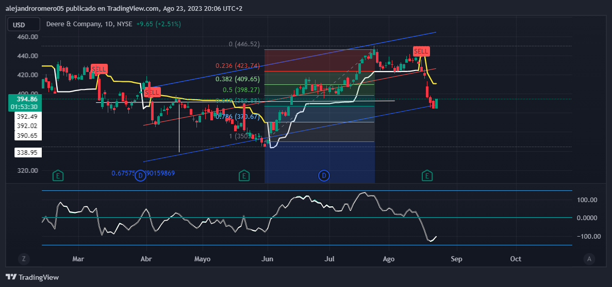Image resolution: width=612 pixels, height=287 pixels.
Task: Click the indicator 0.0000 scale label
Action: pos(587,218)
